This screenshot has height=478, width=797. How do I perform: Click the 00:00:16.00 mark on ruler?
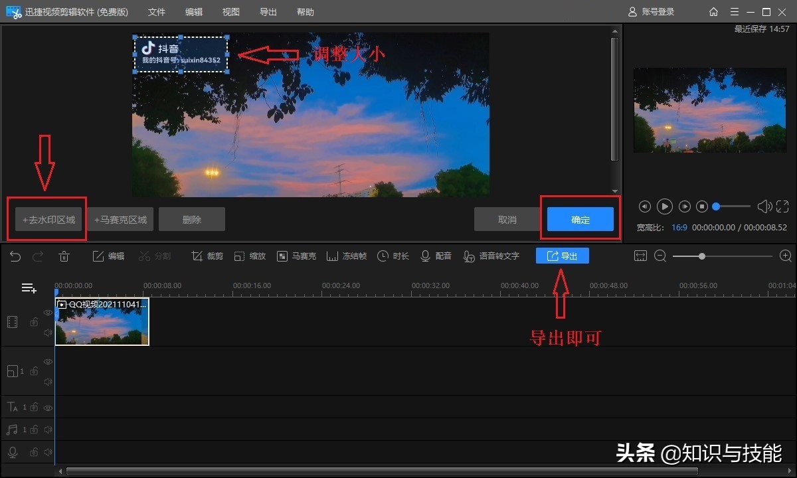click(252, 285)
